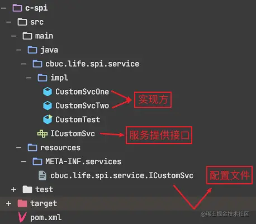The height and width of the screenshot is (224, 256).
Task: Collapse the META-INF.services folder
Action: click(23, 161)
